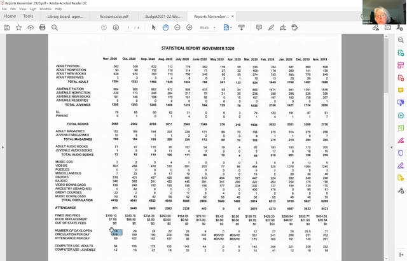The image size is (407, 261).
Task: Open the Sign menu
Action: tap(32, 9)
